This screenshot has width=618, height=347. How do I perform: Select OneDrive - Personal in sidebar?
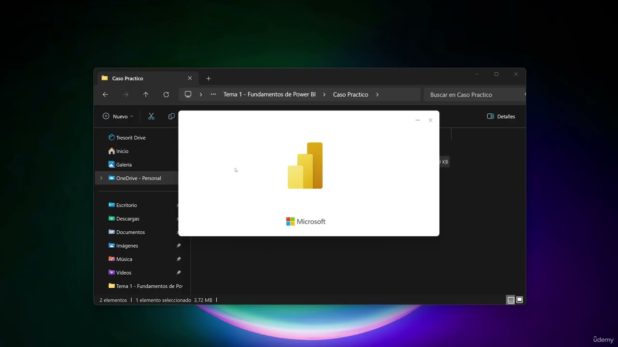(137, 178)
